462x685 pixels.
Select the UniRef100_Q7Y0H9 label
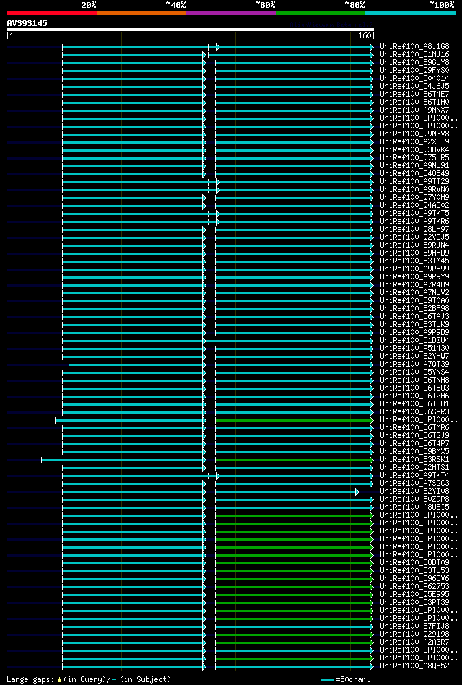pos(414,198)
